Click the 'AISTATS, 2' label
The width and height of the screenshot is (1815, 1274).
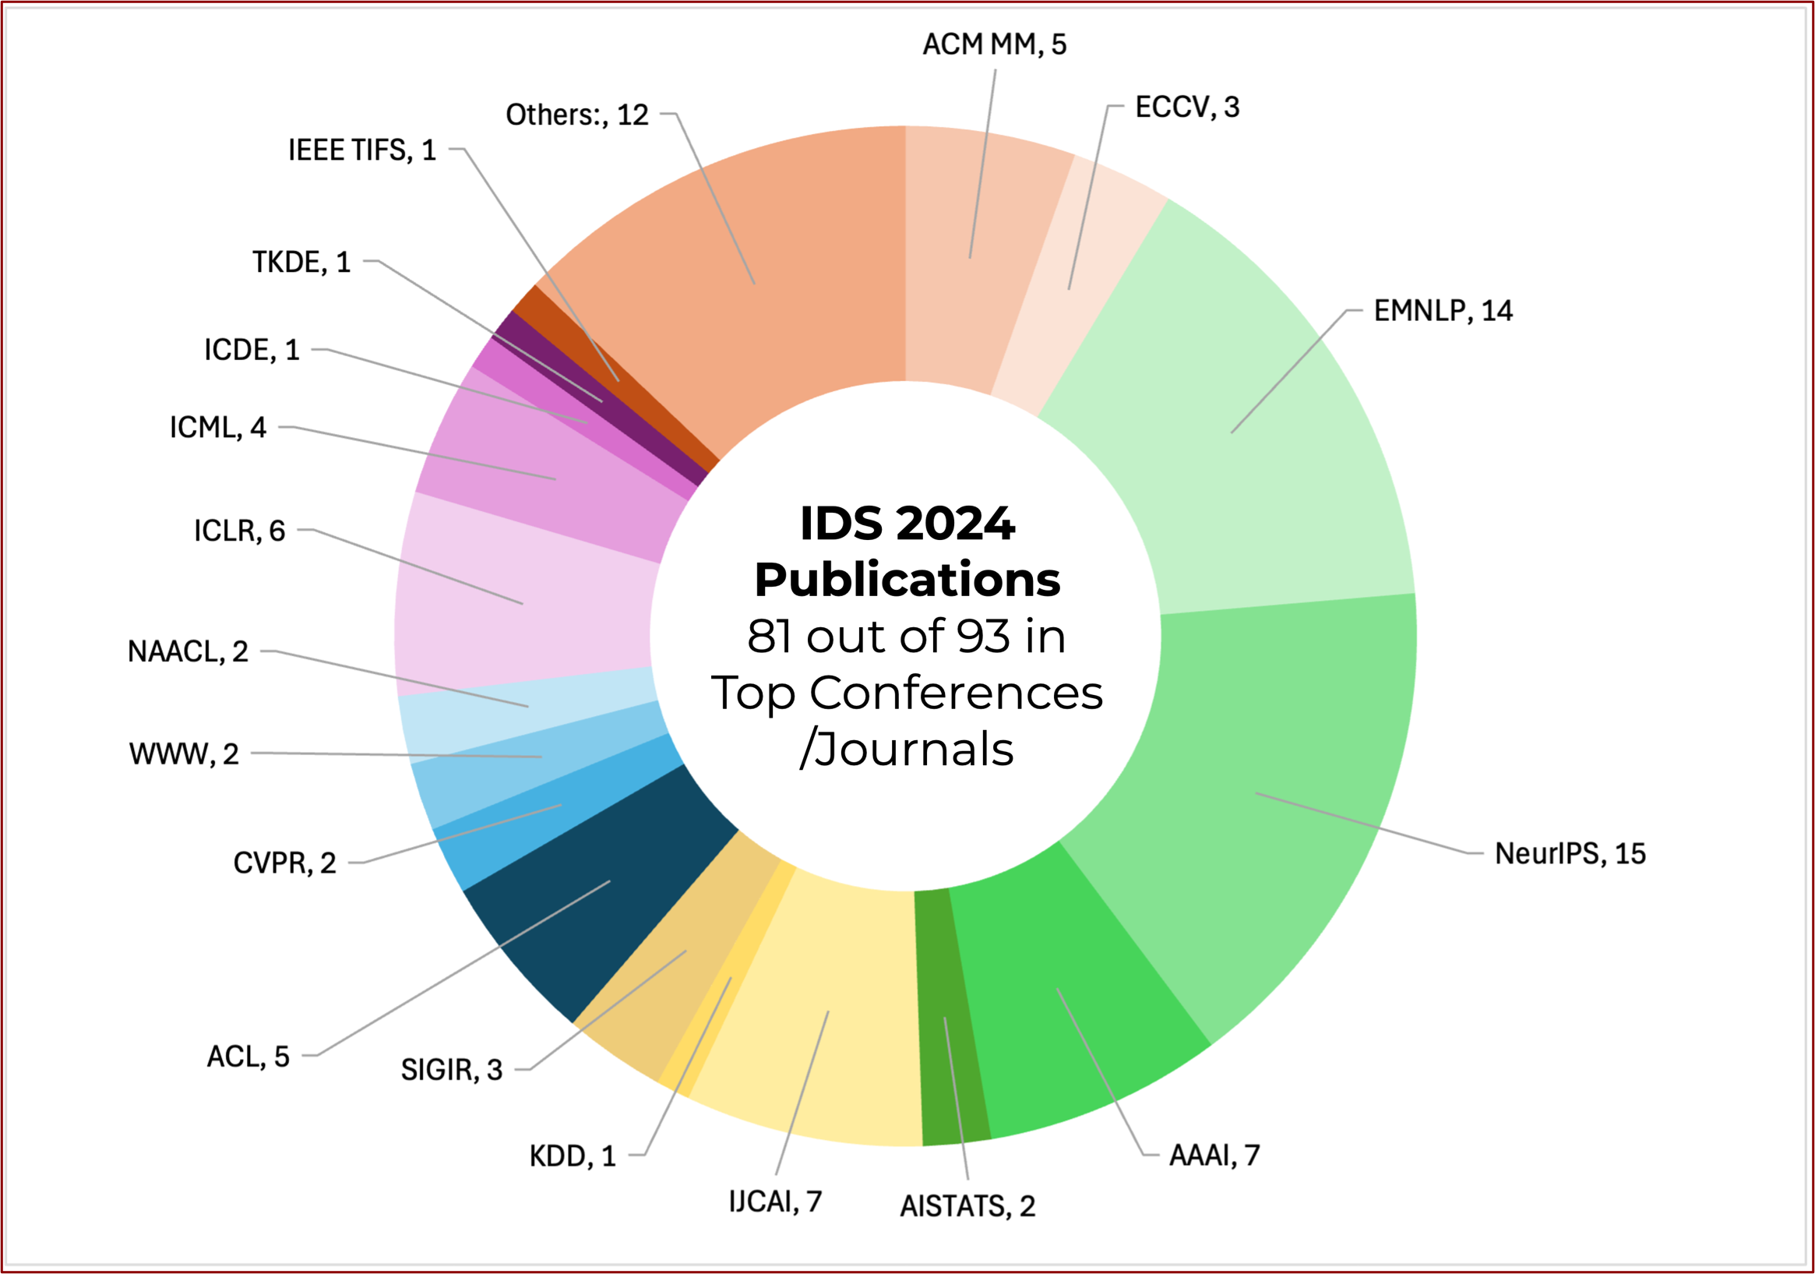click(x=967, y=1206)
